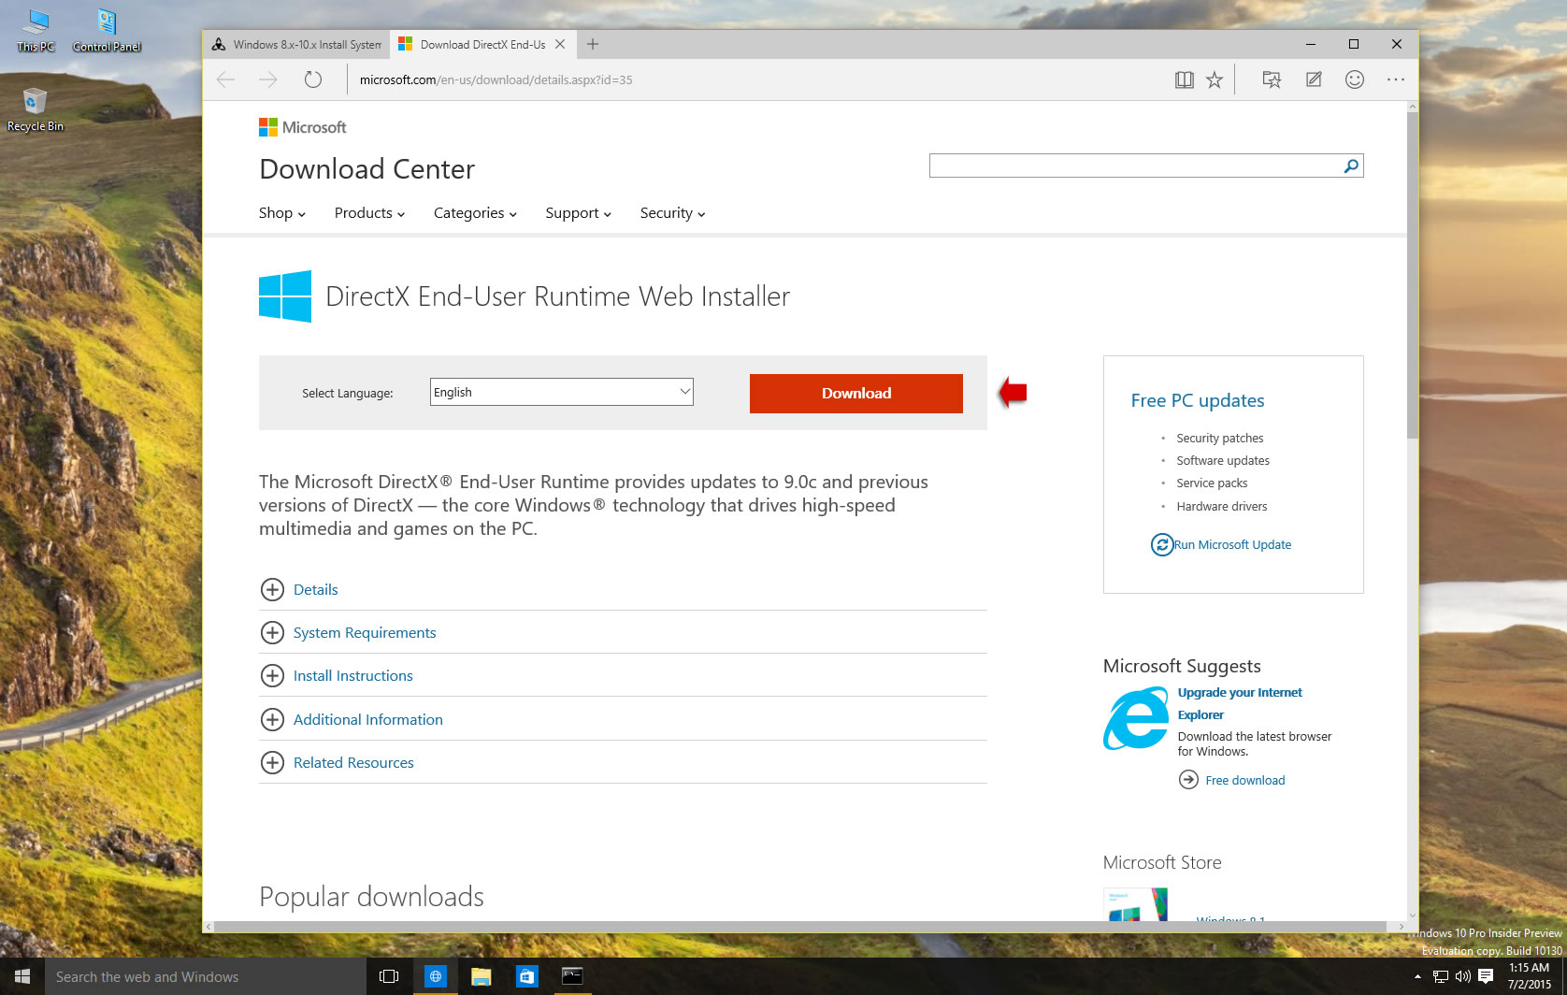The width and height of the screenshot is (1567, 995).
Task: Click the Internet Explorer logo image
Action: pyautogui.click(x=1136, y=718)
